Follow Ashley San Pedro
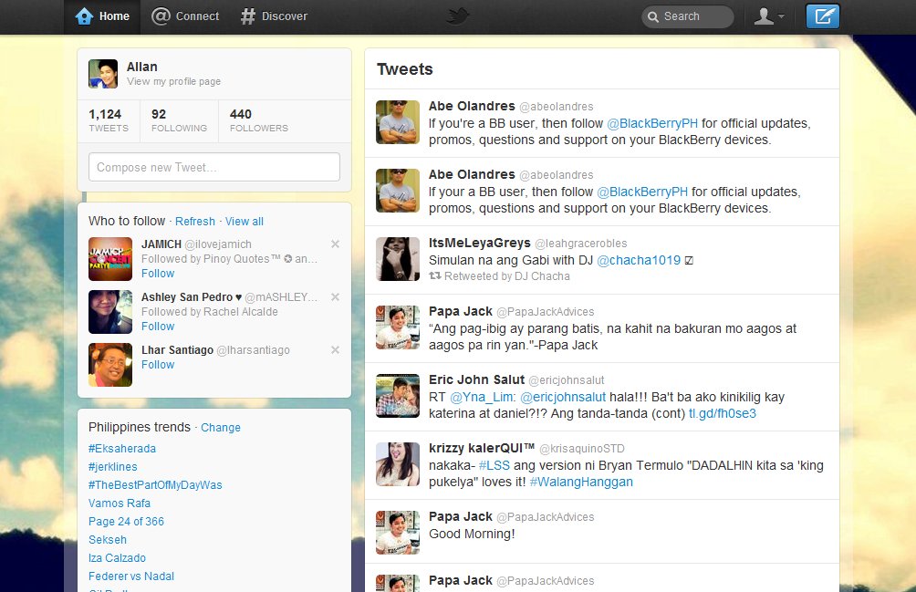 tap(157, 326)
